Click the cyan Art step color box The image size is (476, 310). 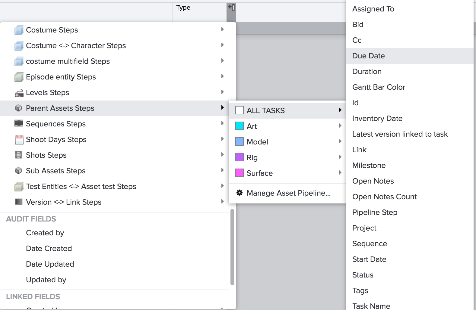click(240, 126)
